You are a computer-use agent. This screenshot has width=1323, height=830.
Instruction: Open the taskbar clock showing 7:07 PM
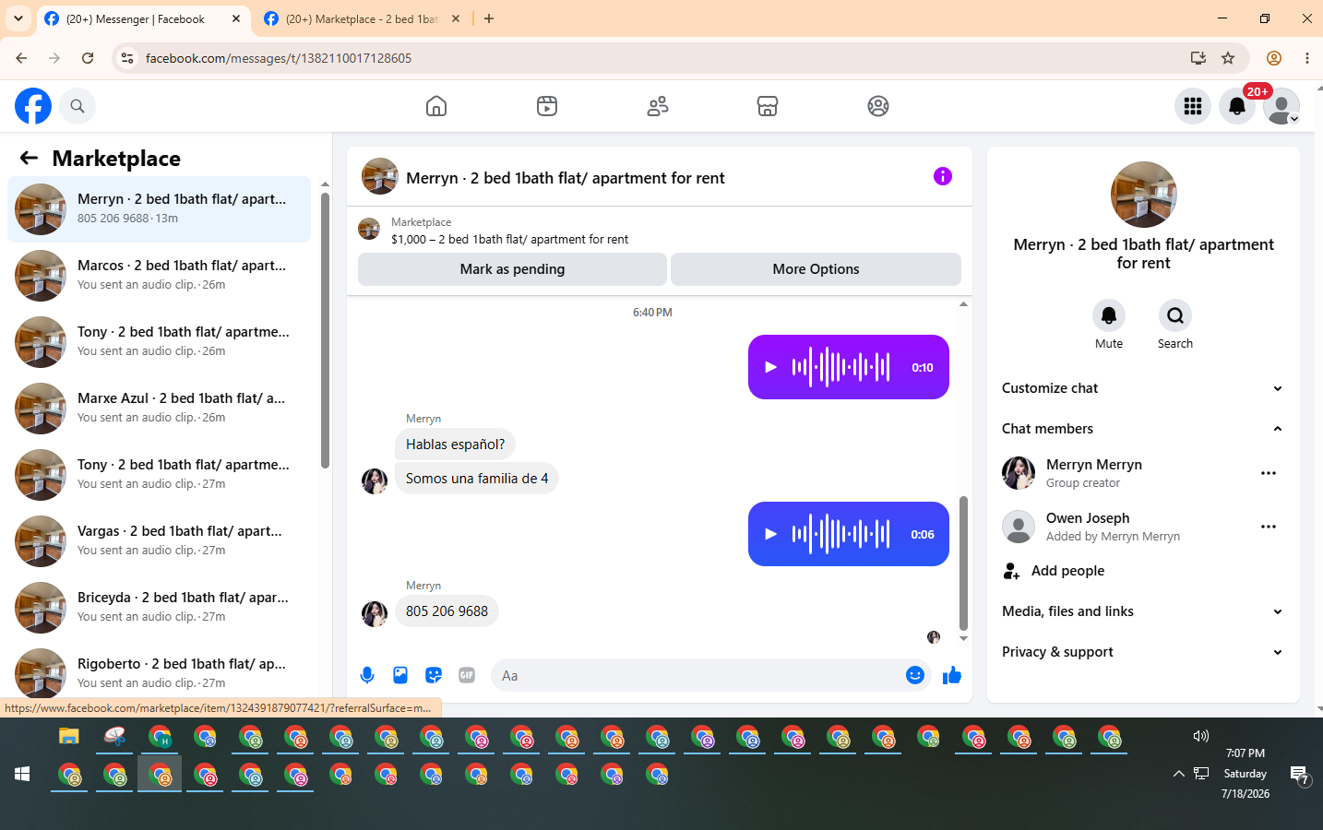1246,773
